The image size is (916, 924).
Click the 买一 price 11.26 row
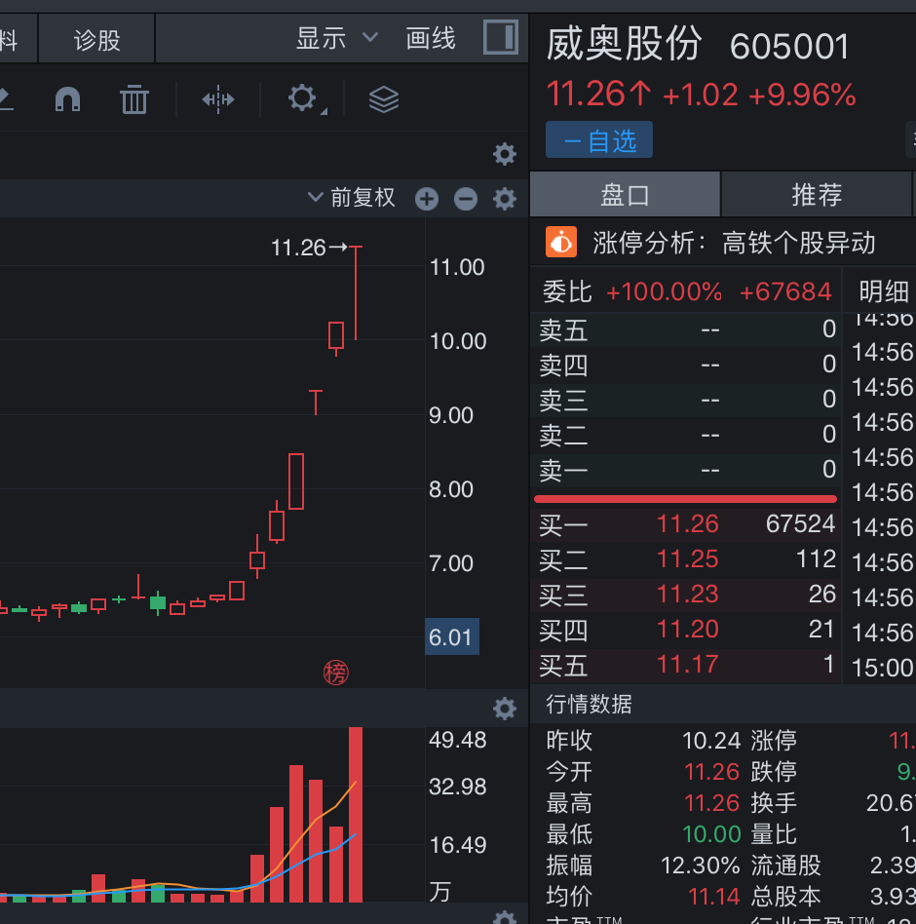tap(687, 524)
